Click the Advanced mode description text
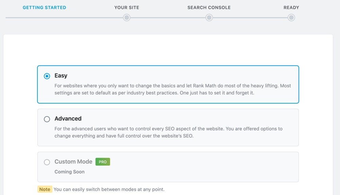The width and height of the screenshot is (340, 195). 169,132
